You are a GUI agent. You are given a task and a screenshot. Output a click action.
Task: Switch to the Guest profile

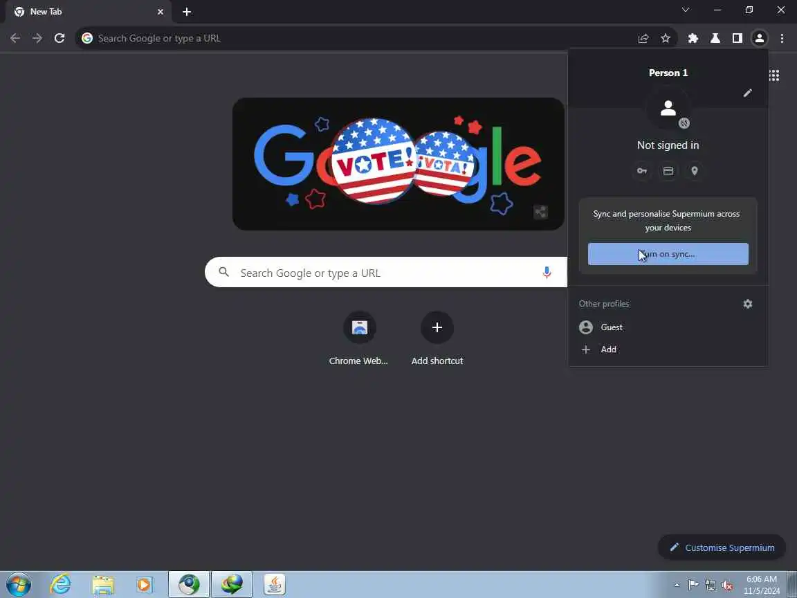pyautogui.click(x=668, y=327)
